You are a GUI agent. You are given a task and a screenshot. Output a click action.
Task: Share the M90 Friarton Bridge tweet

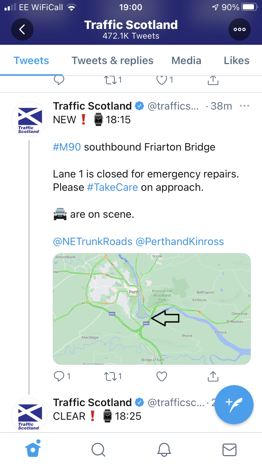pyautogui.click(x=213, y=376)
